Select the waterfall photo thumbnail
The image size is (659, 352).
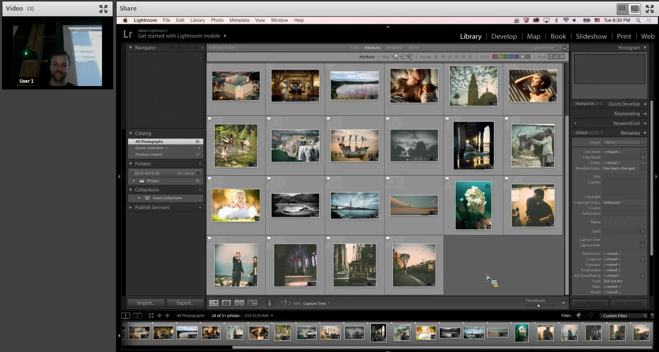click(x=295, y=145)
